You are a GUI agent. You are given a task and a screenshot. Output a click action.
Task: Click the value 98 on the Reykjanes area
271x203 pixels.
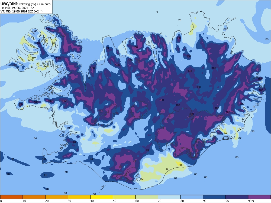[x=74, y=142]
